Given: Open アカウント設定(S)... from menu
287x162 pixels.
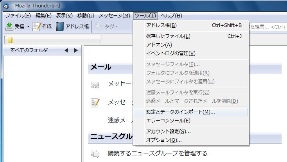Looking at the screenshot, I should [x=191, y=132].
